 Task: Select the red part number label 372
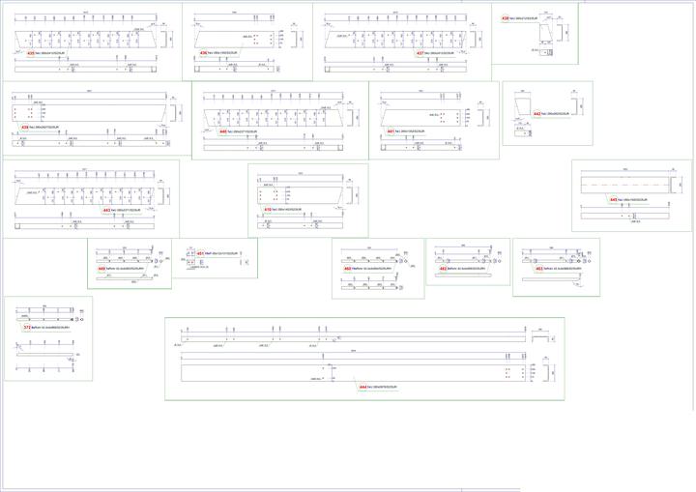coord(27,328)
